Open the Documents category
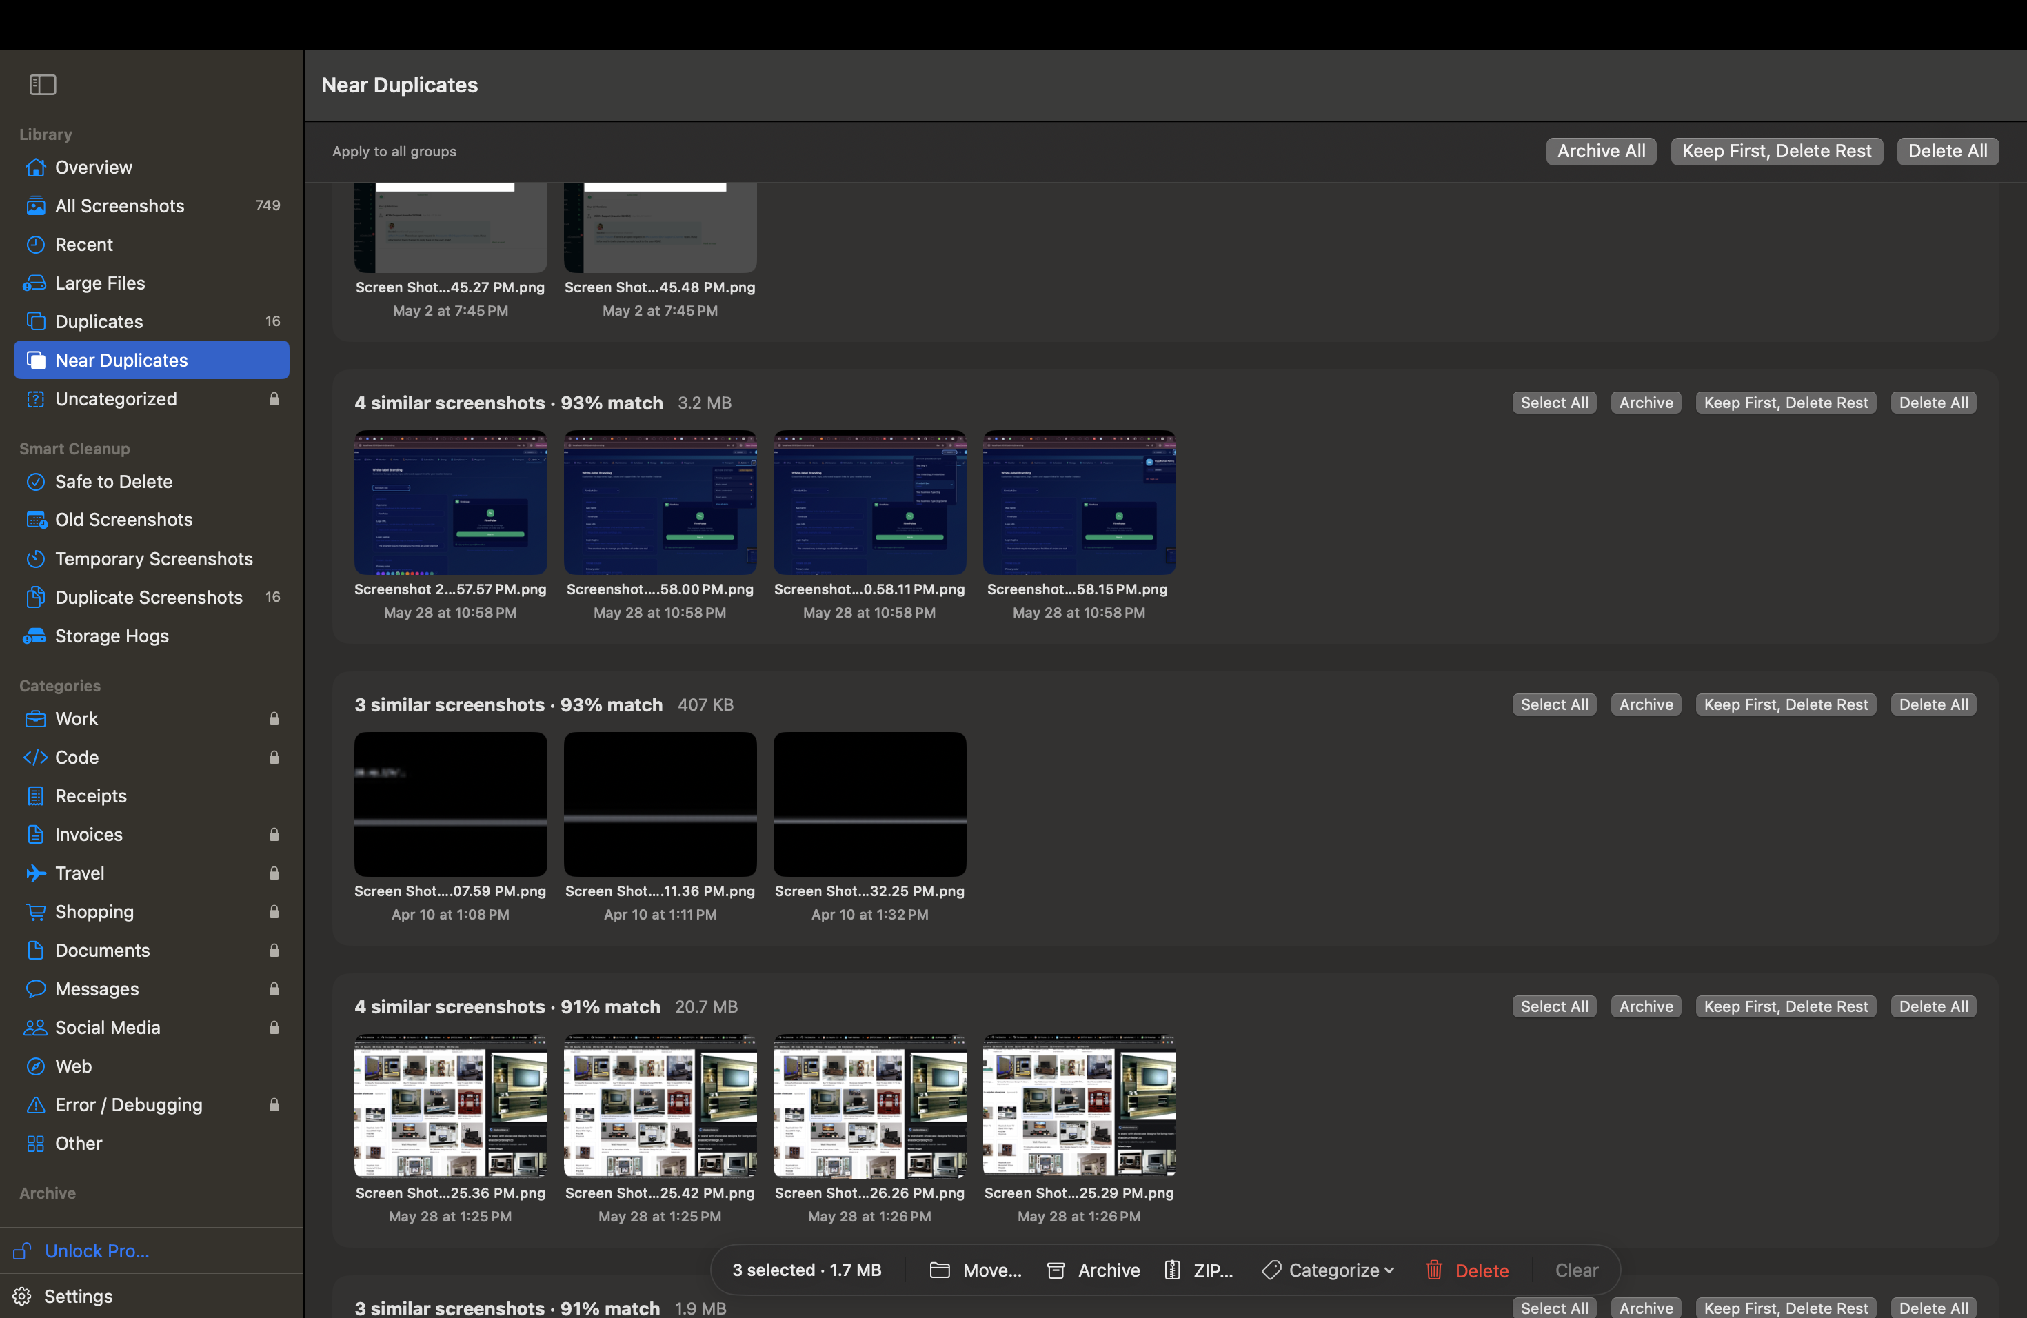 click(152, 950)
